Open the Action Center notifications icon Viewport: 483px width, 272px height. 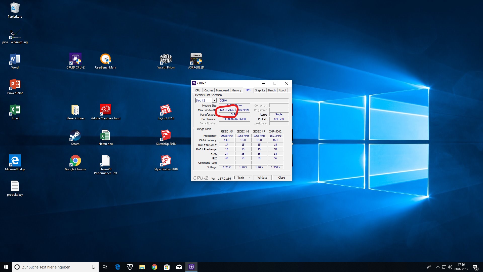[x=475, y=267]
